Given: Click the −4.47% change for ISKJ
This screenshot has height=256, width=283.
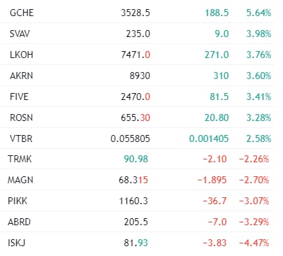Looking at the screenshot, I should (x=254, y=243).
